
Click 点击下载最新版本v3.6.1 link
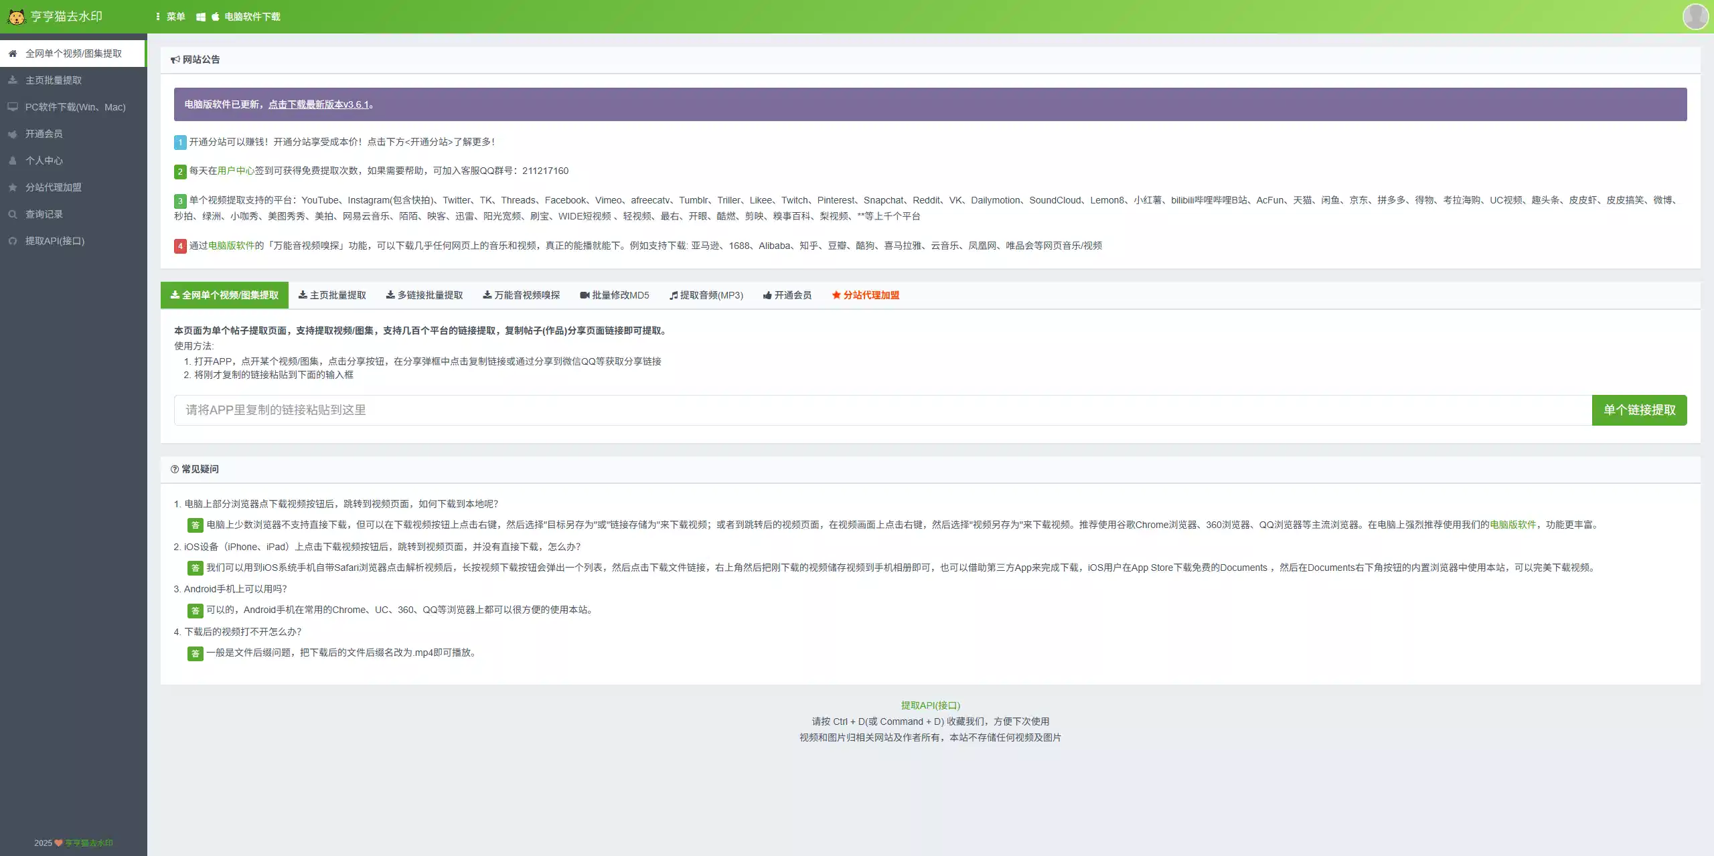click(x=319, y=104)
